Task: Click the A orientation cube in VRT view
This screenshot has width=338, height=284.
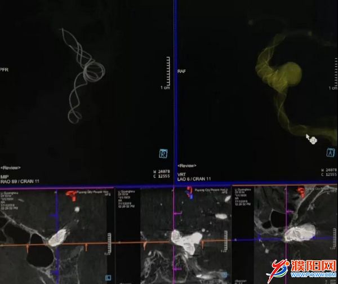Action: (x=331, y=152)
